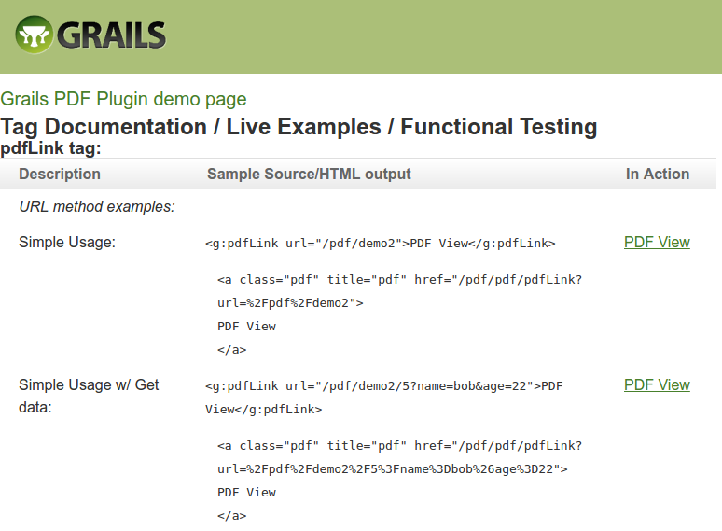Viewport: 722px width, 531px height.
Task: Click the "In Action" column header
Action: (658, 174)
